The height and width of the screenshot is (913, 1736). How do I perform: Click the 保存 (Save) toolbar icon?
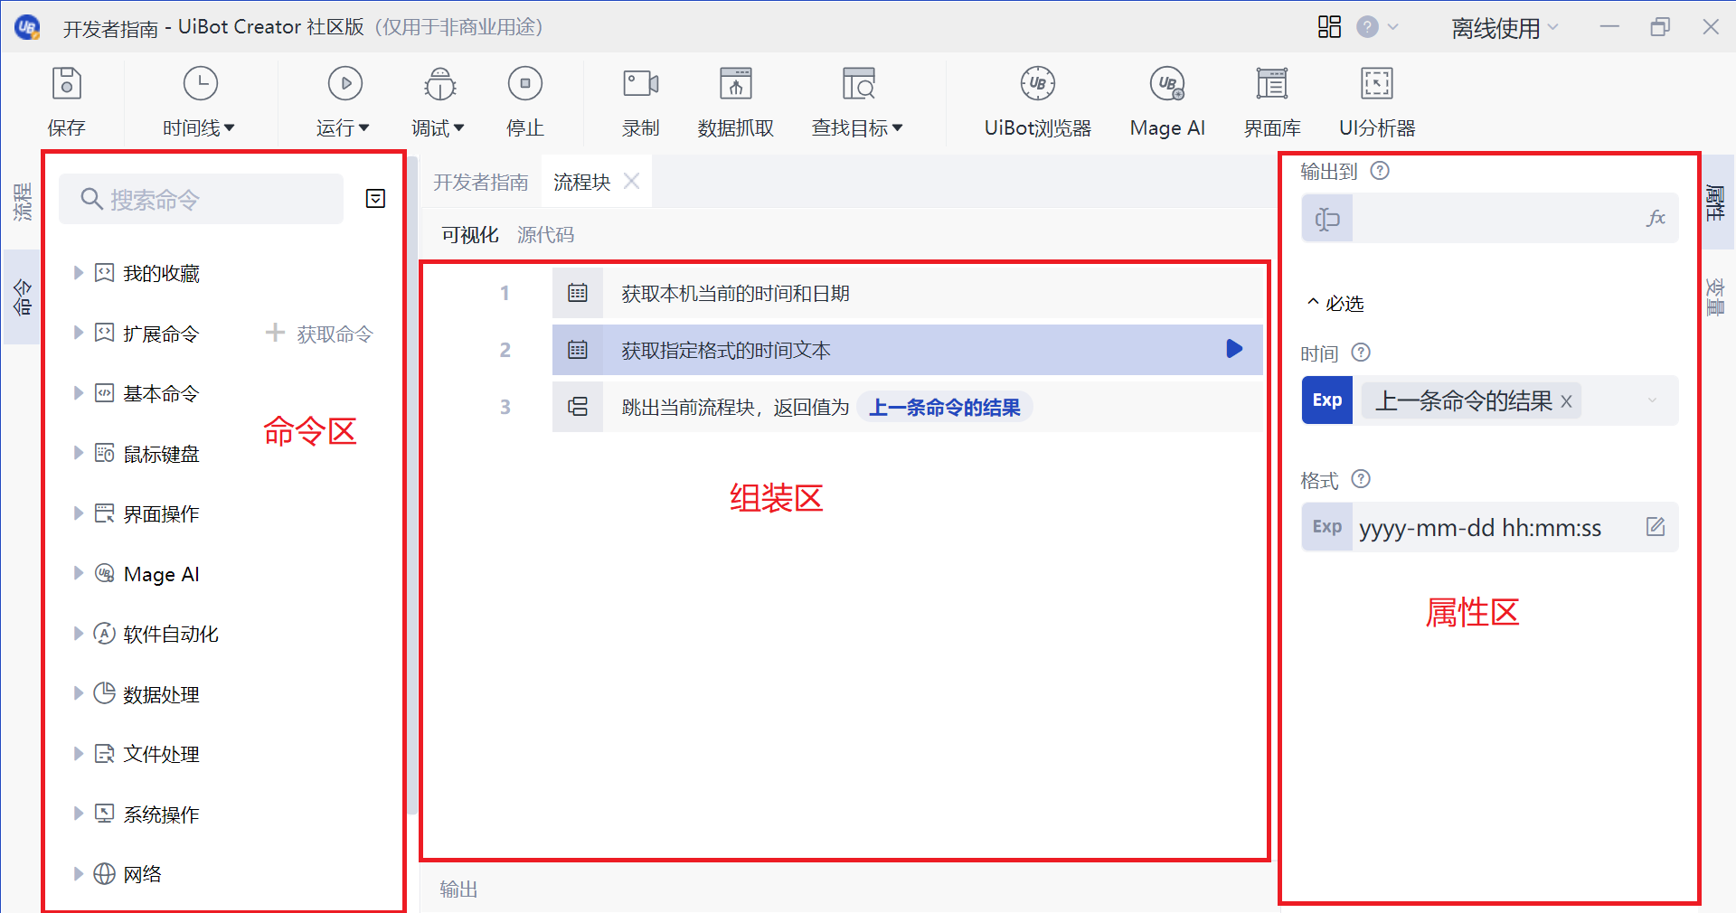pyautogui.click(x=67, y=84)
